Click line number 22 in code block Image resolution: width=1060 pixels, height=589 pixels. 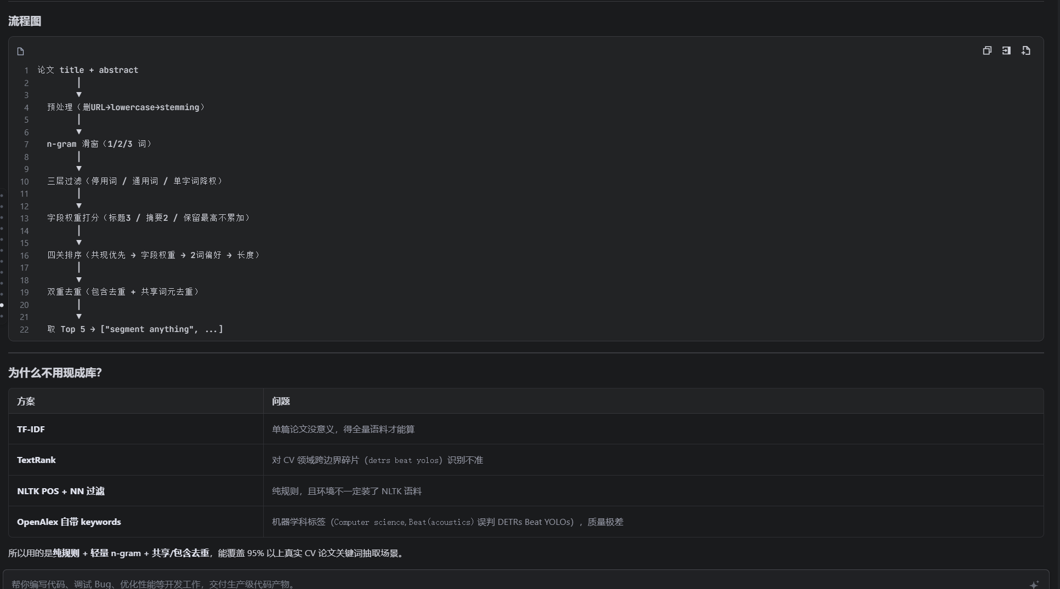[x=24, y=330]
